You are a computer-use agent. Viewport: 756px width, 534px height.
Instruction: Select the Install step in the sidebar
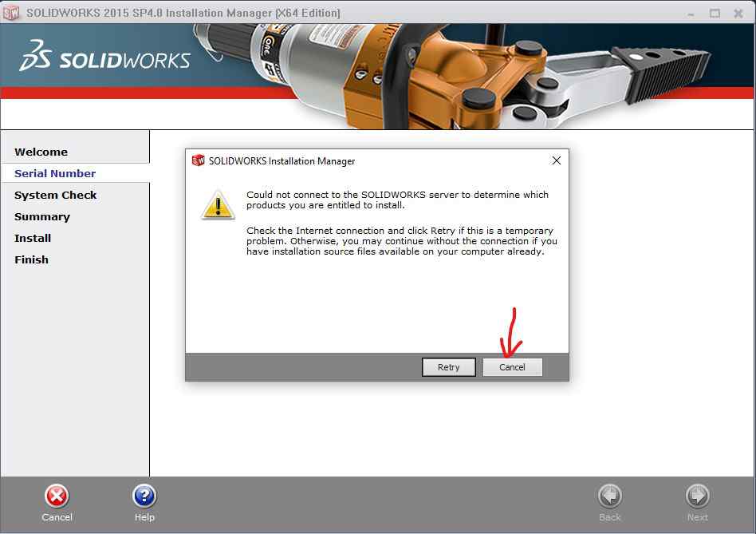33,238
